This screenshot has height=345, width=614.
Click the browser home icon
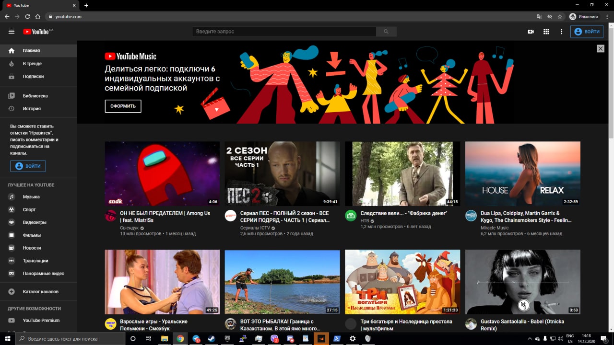coord(37,16)
